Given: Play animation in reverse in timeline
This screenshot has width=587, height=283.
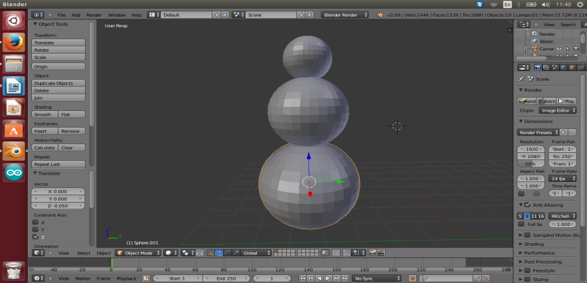Looking at the screenshot, I should (x=319, y=278).
